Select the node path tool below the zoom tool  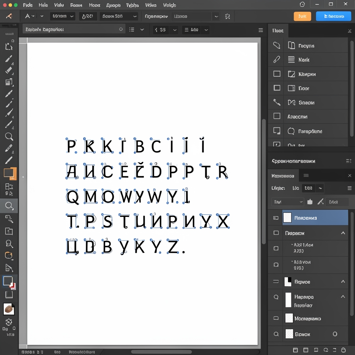click(9, 219)
